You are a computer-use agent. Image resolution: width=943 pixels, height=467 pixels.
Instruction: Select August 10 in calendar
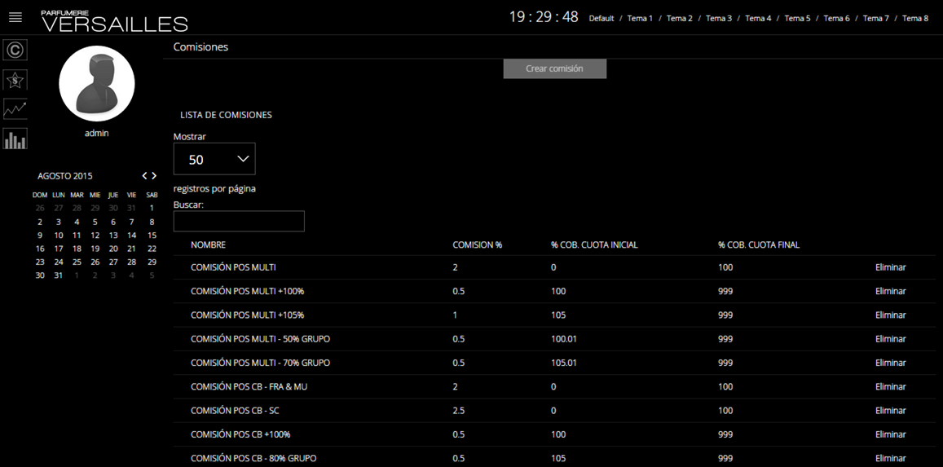[x=59, y=235]
